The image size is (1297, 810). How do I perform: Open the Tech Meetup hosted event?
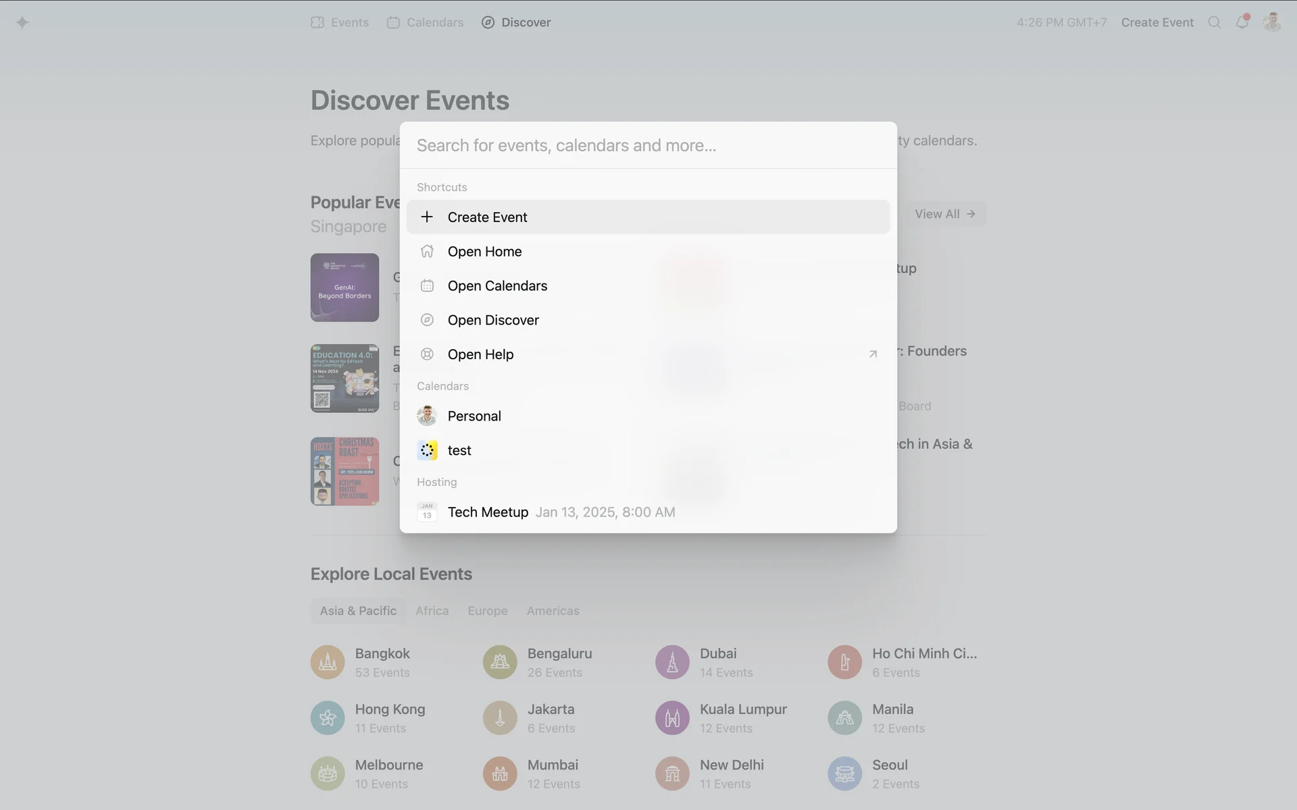click(488, 512)
